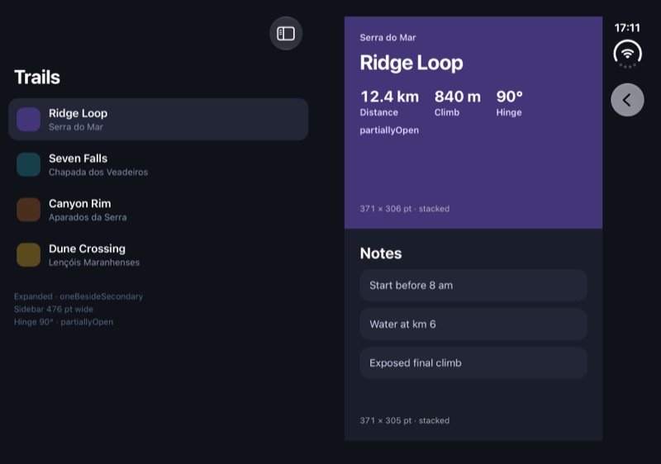The height and width of the screenshot is (464, 661).
Task: Choose the Dune Crossing trail
Action: point(159,255)
